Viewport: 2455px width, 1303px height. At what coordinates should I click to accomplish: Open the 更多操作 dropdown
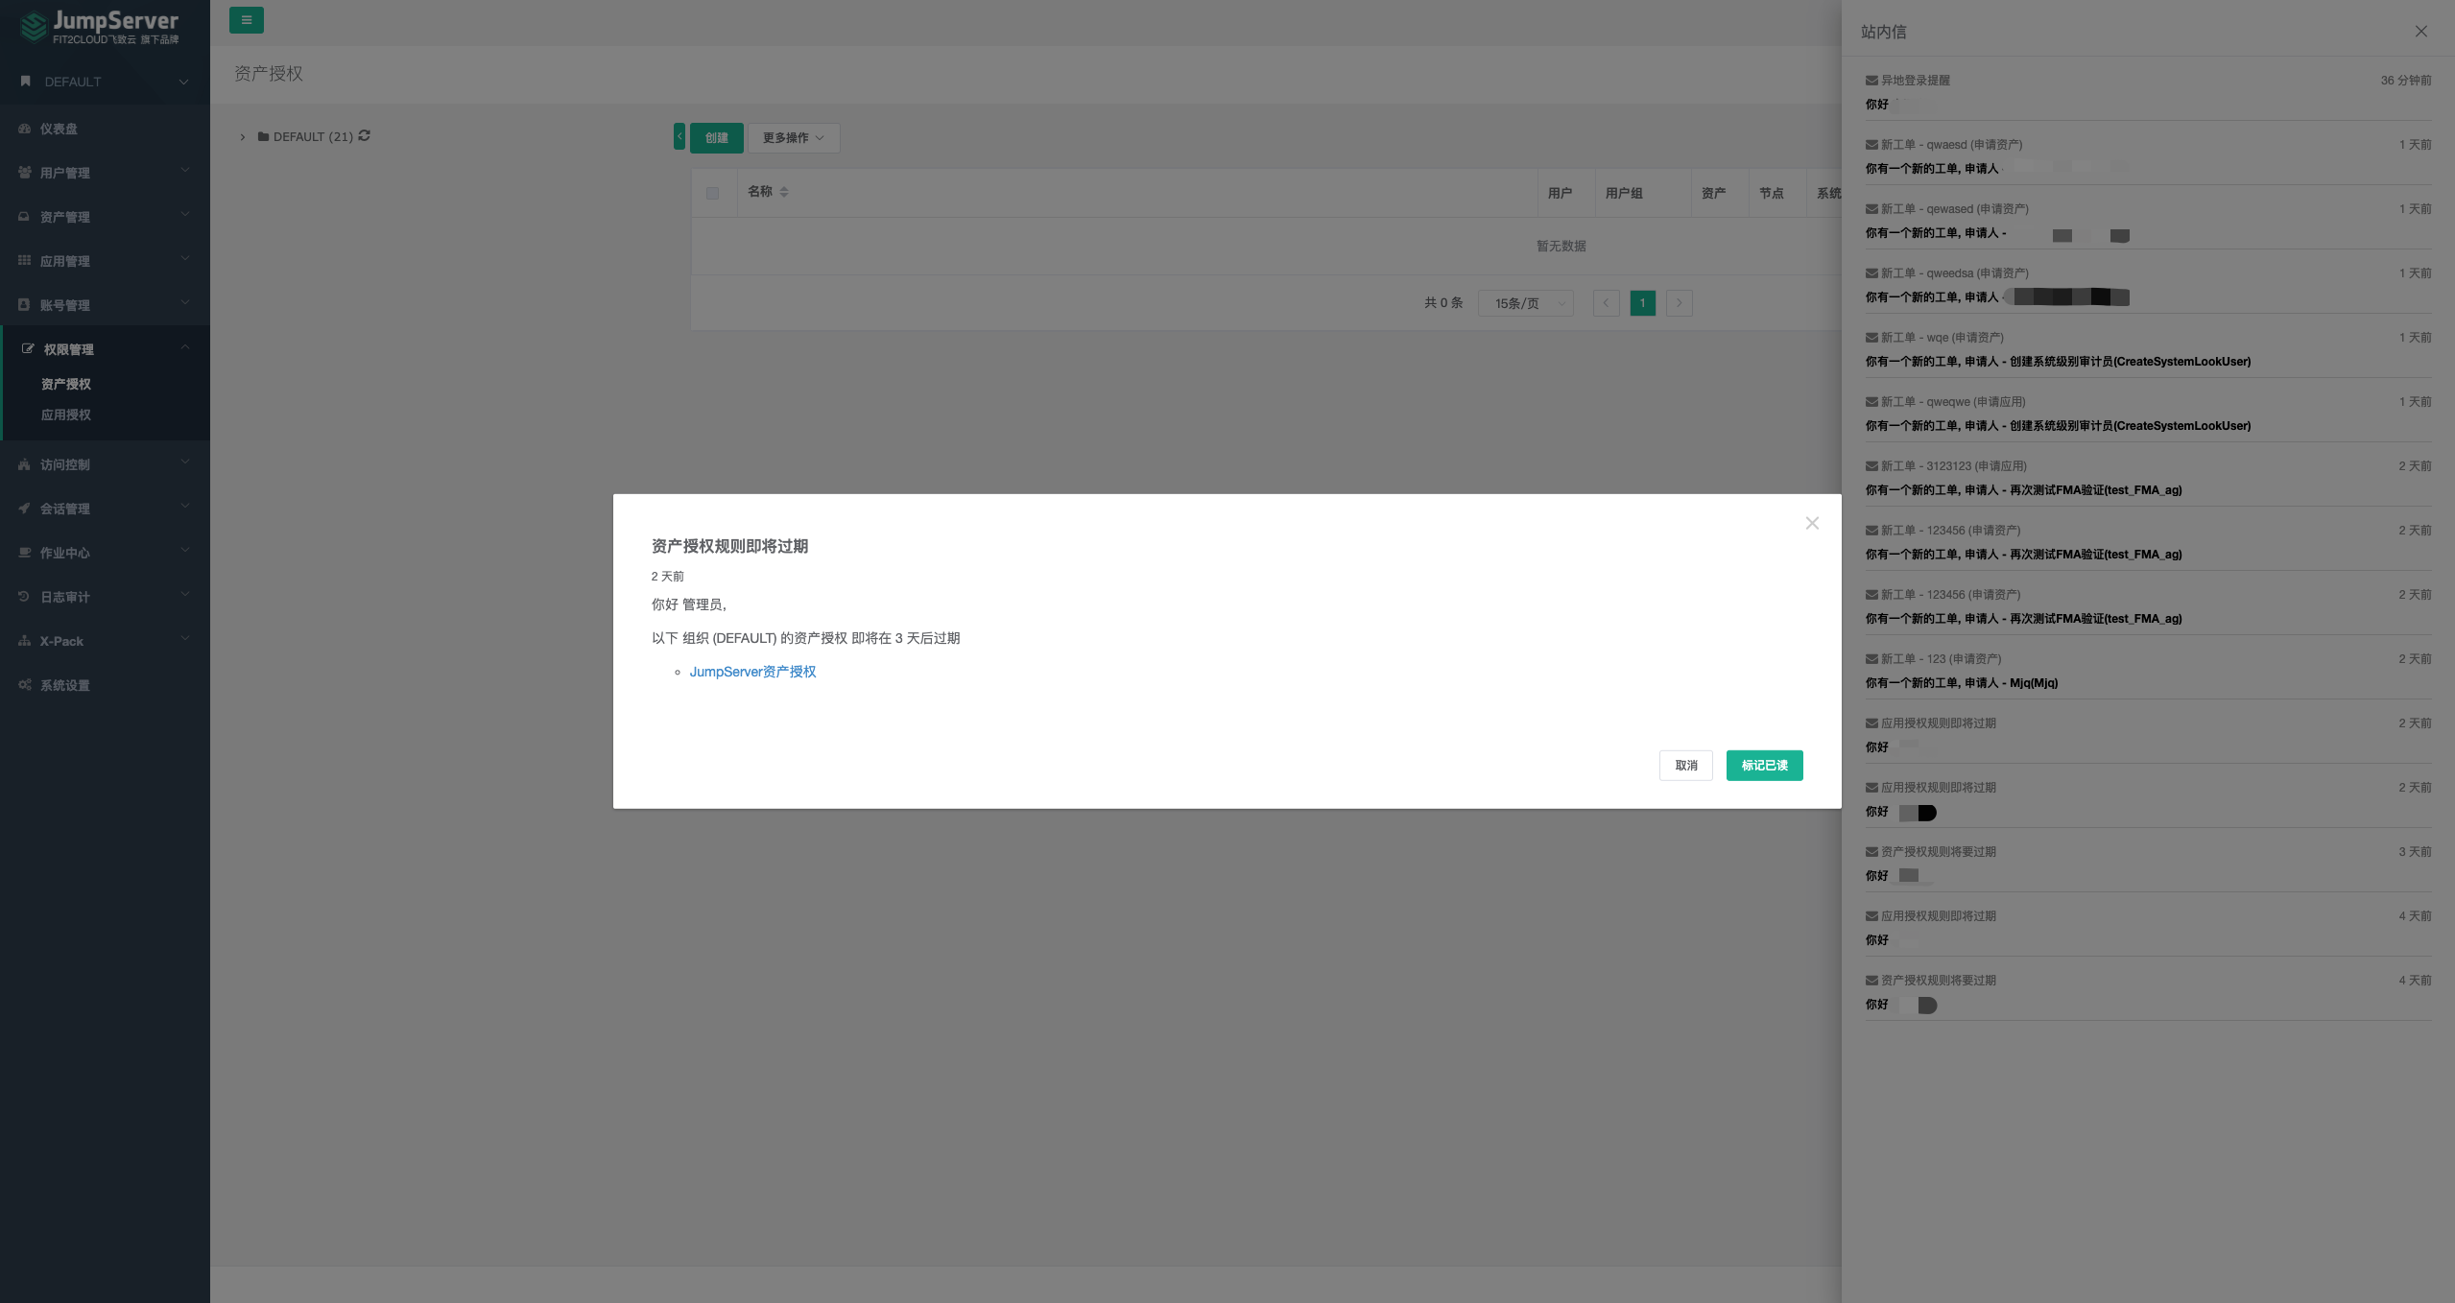coord(793,138)
